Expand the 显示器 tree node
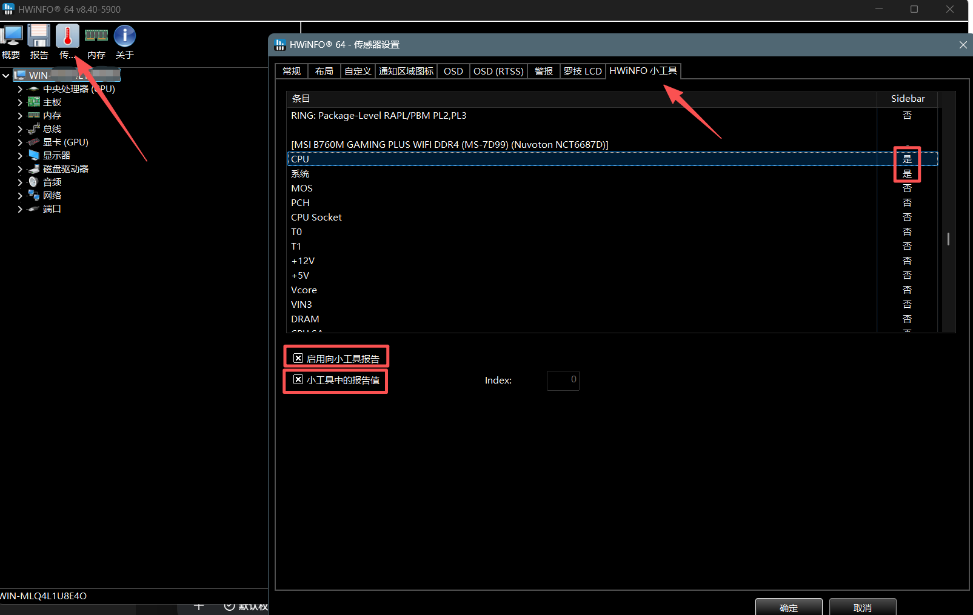The image size is (973, 615). coord(20,156)
